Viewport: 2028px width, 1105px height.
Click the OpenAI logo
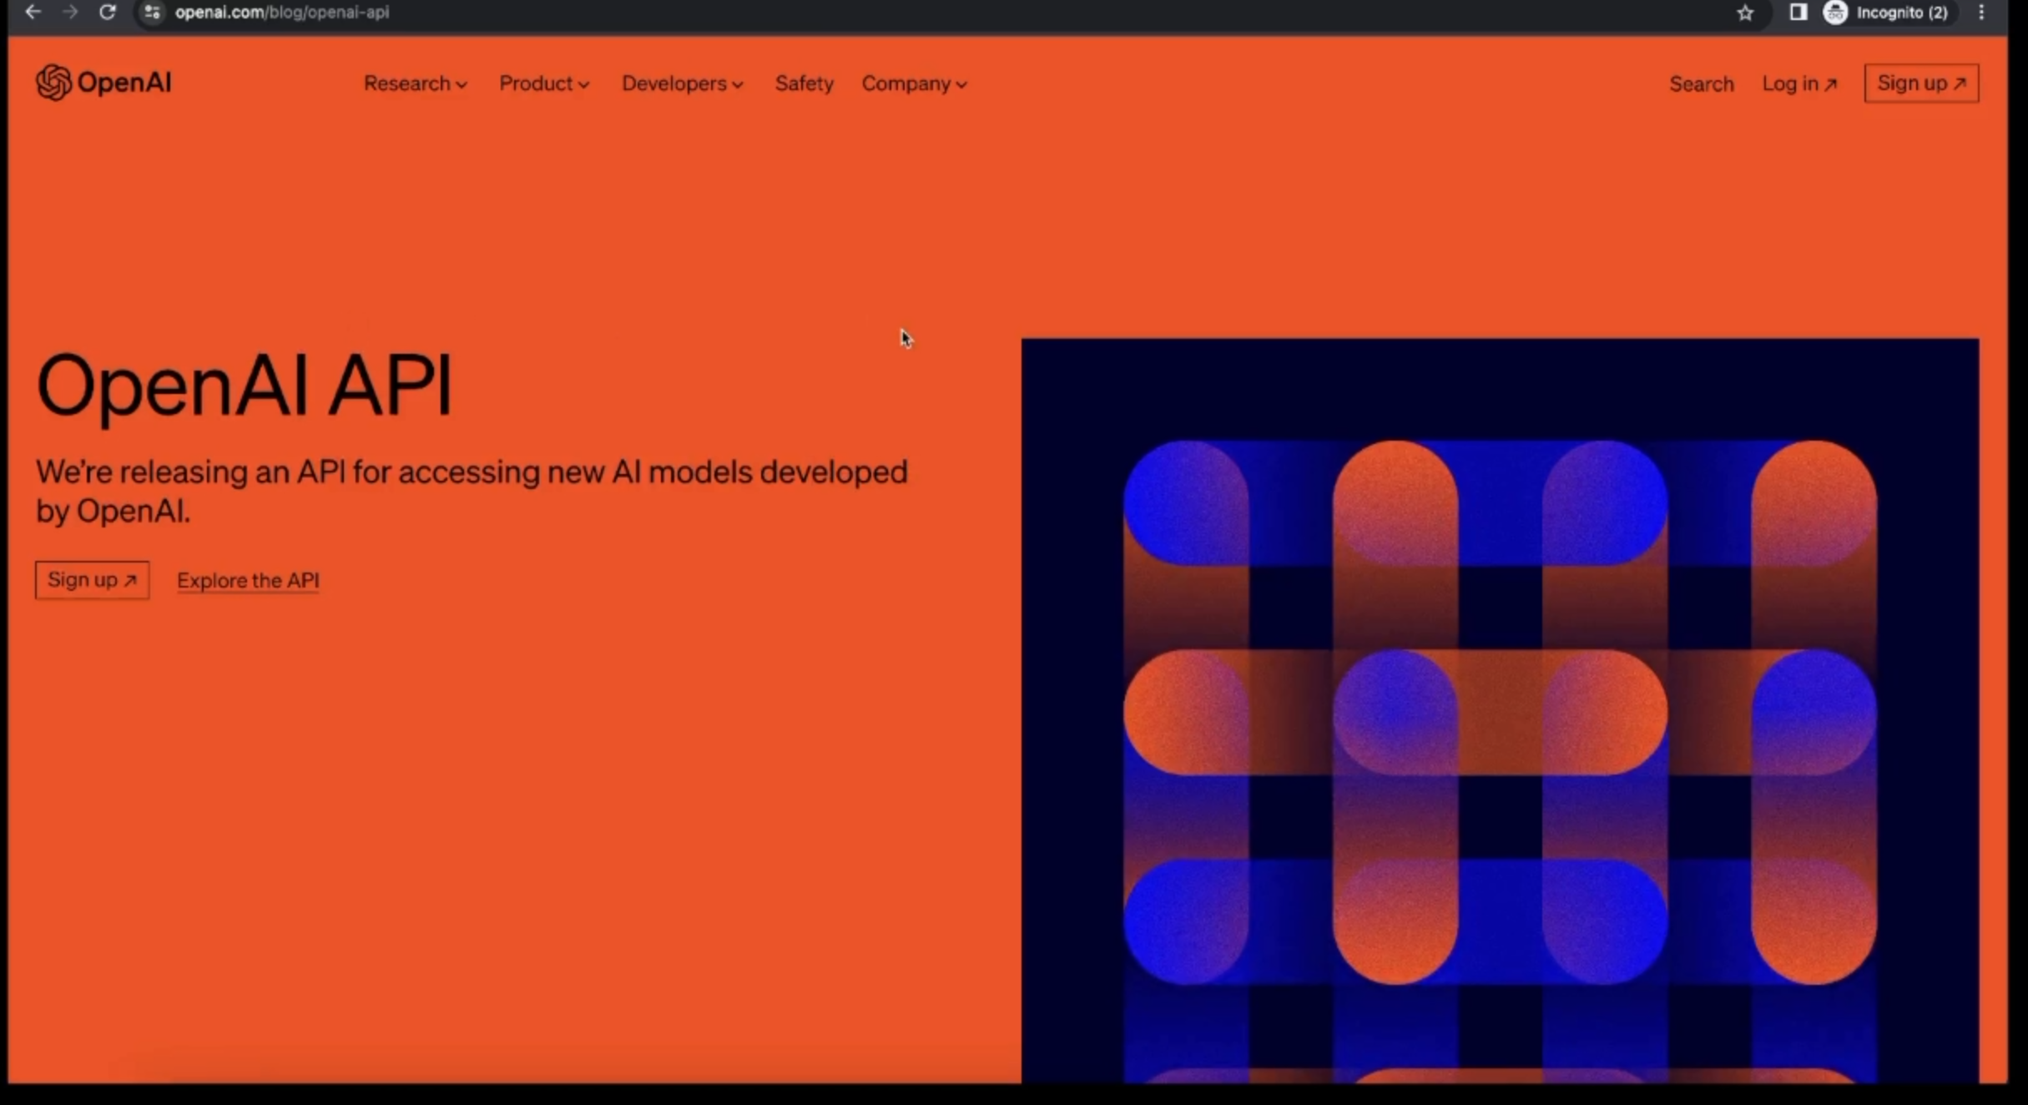point(103,83)
